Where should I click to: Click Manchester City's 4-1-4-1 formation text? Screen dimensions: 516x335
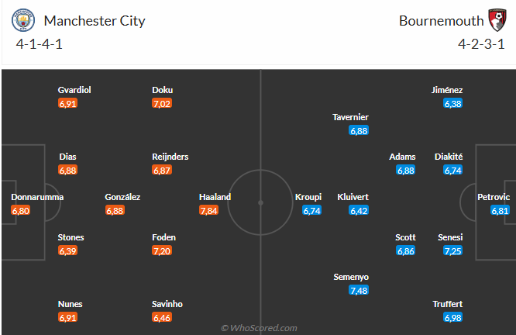(x=39, y=43)
